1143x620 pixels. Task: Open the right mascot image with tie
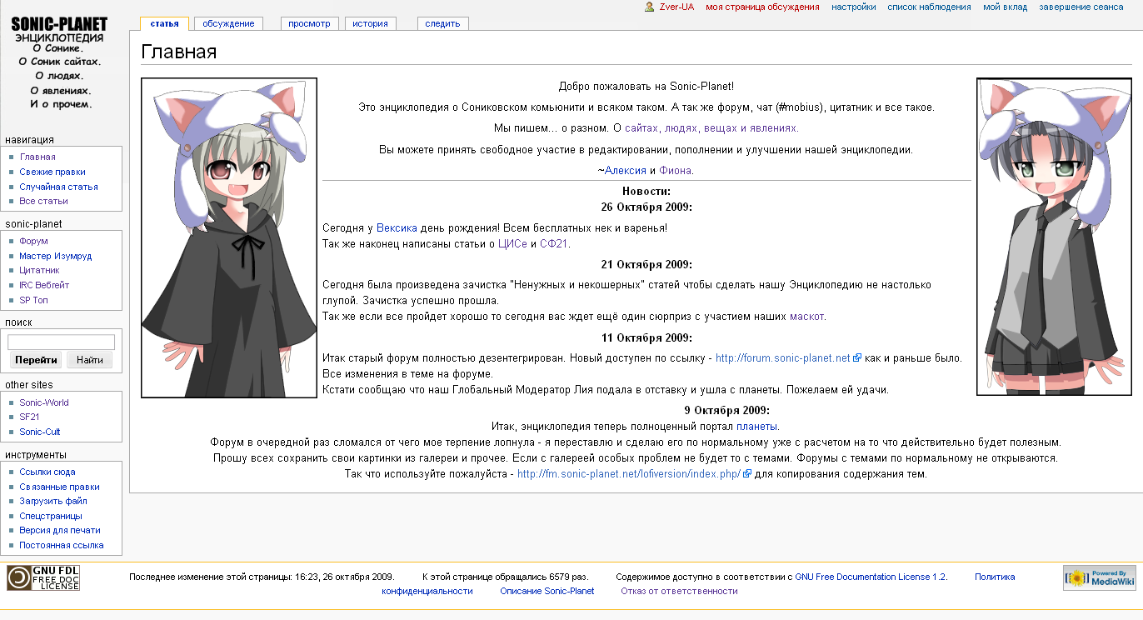coord(1054,237)
